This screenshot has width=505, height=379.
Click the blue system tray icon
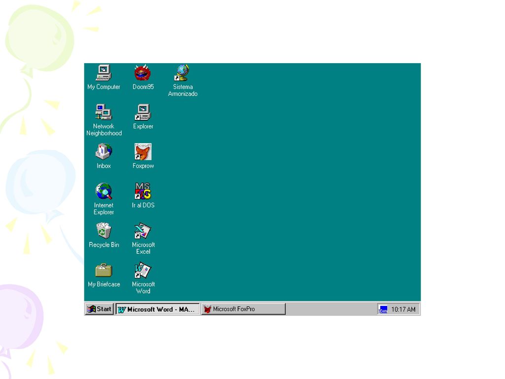click(x=383, y=309)
